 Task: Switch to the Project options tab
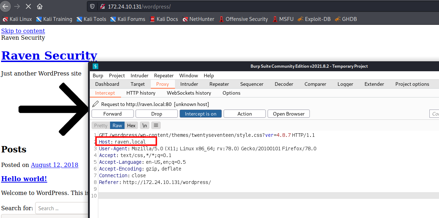[412, 84]
